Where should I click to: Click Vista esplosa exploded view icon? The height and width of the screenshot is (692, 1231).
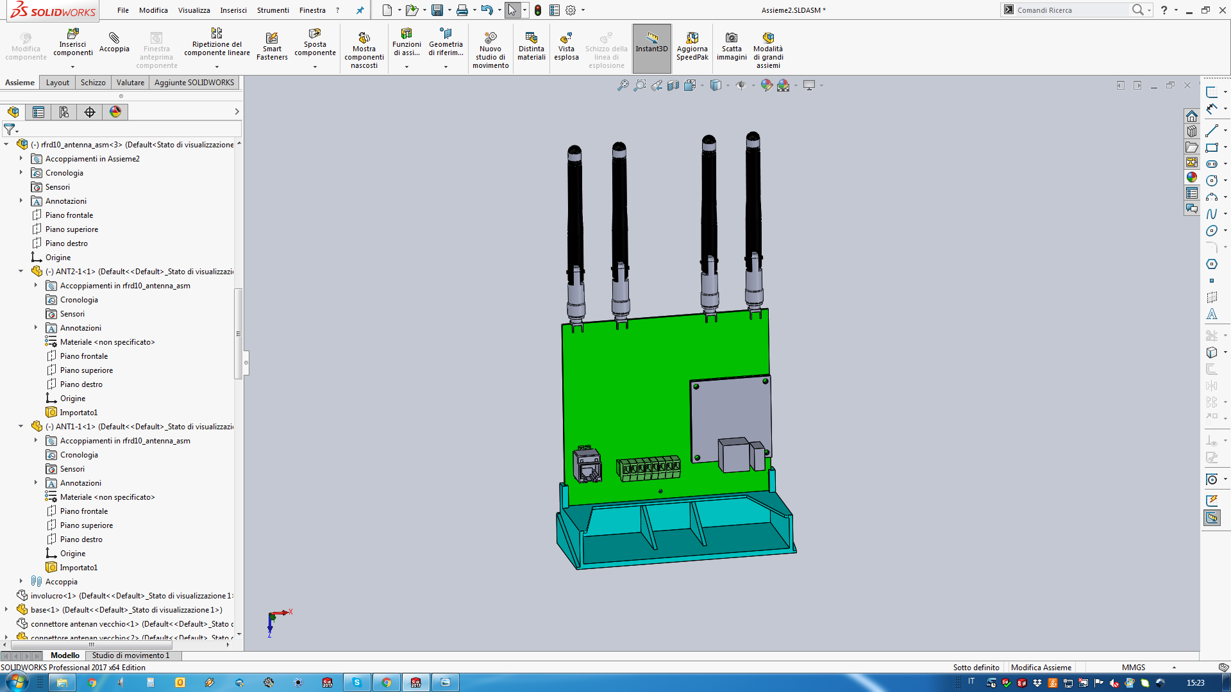pyautogui.click(x=566, y=38)
